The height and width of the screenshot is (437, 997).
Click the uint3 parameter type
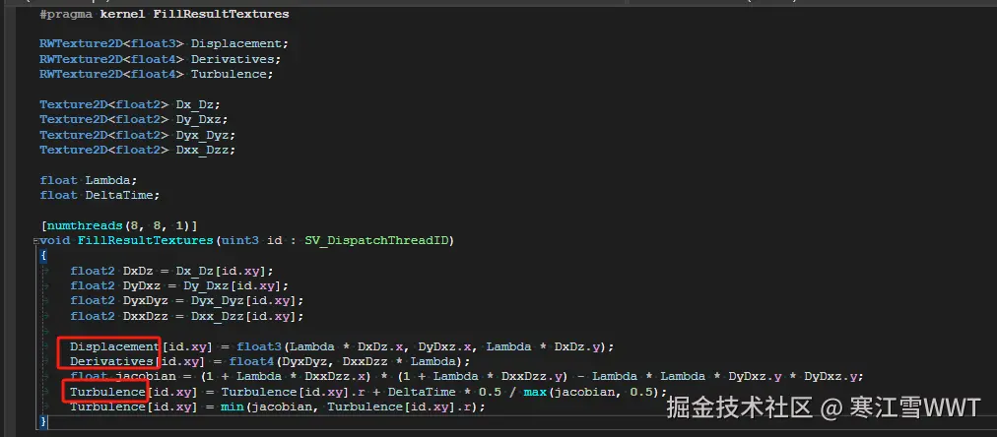coord(239,241)
